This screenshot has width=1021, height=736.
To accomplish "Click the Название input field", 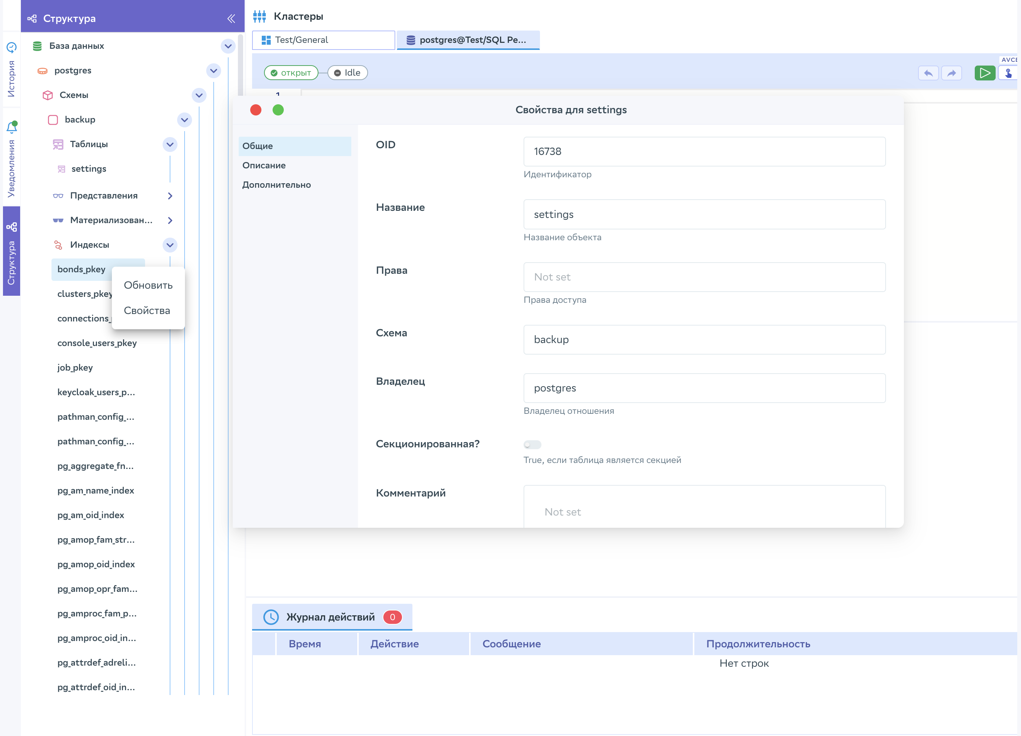I will coord(704,215).
